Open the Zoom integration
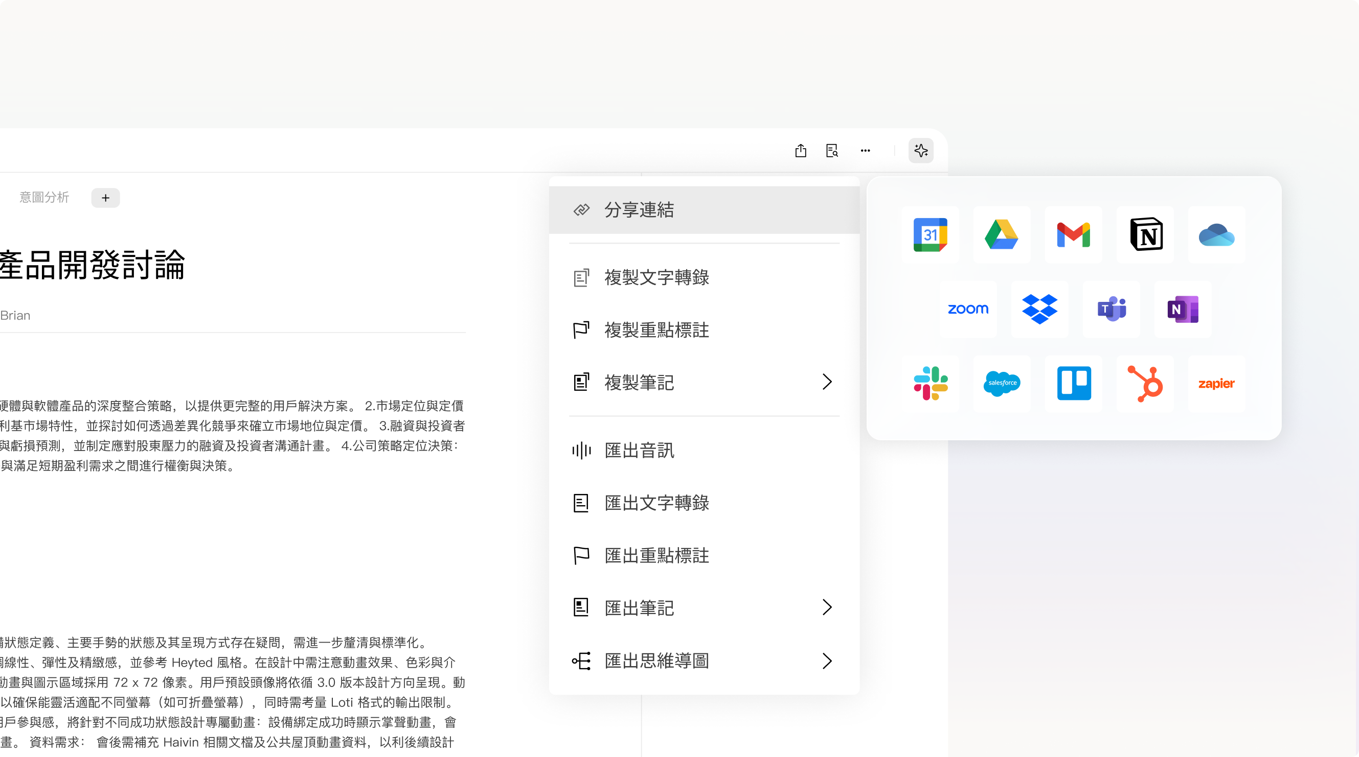Viewport: 1359px width, 757px height. click(x=968, y=309)
